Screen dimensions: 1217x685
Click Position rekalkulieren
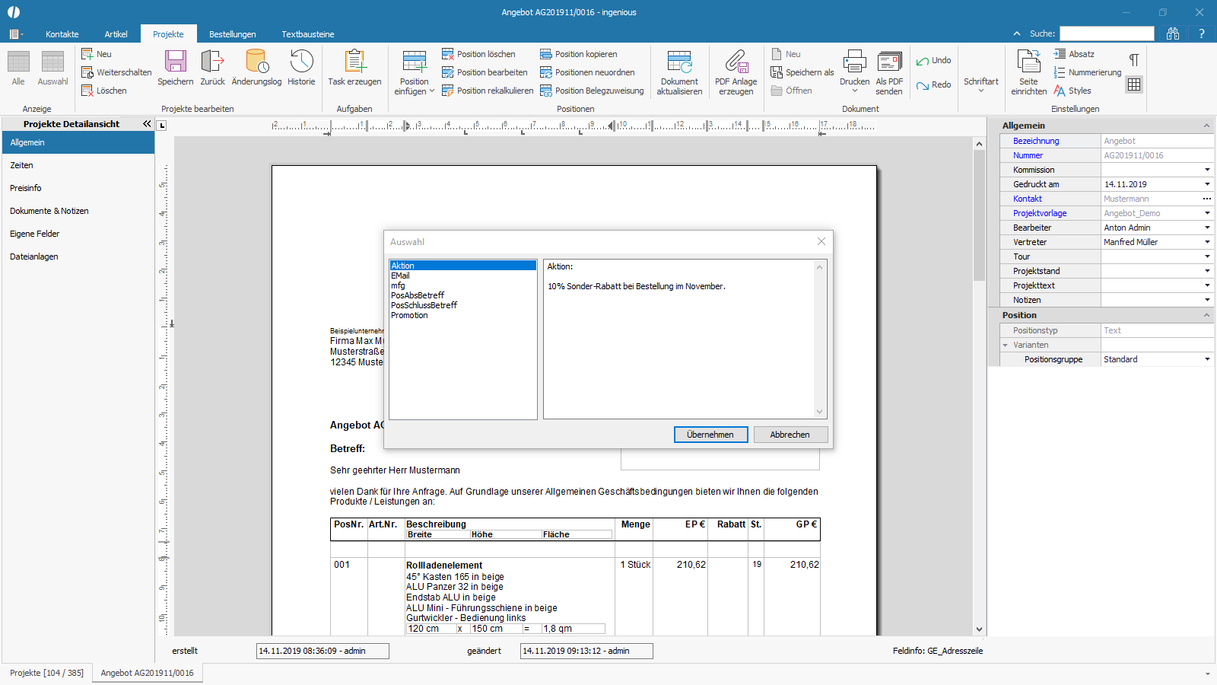[x=488, y=91]
